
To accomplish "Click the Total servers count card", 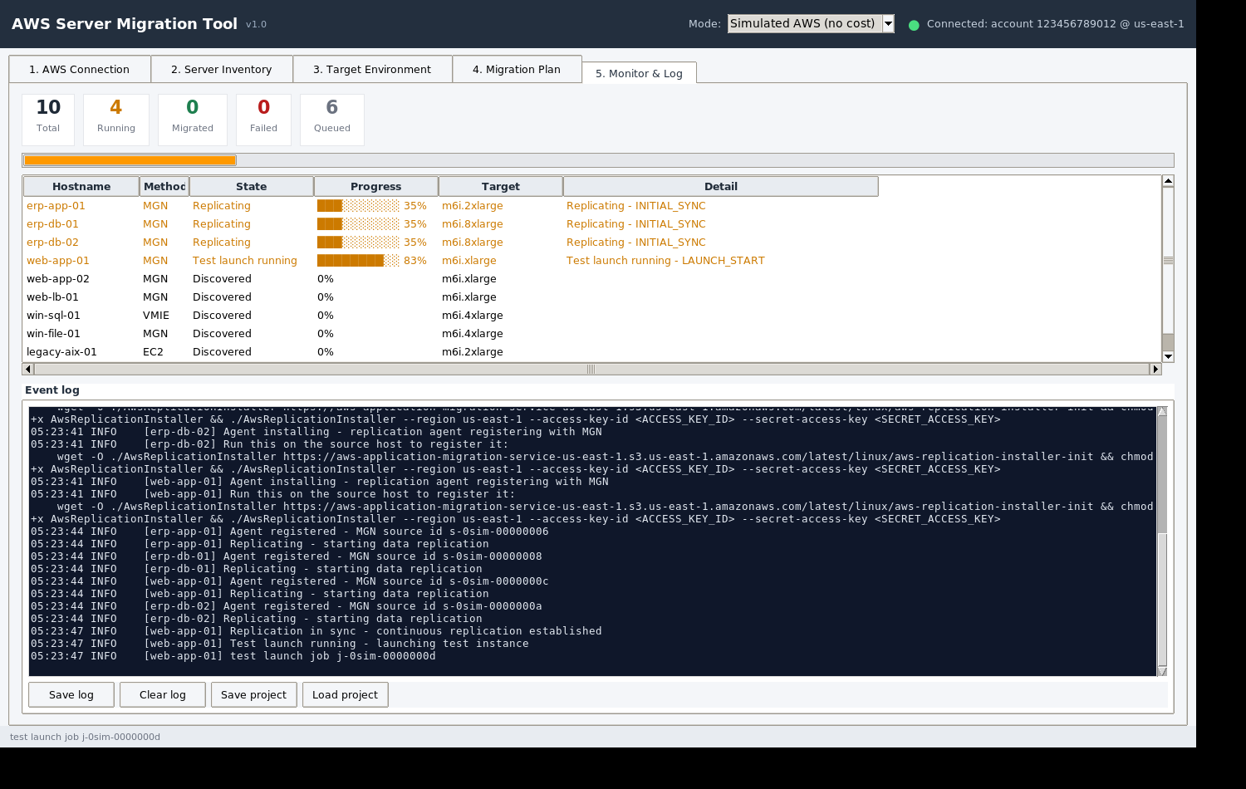I will point(48,120).
